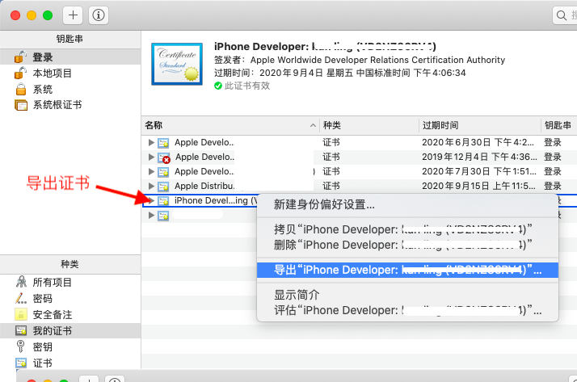Image resolution: width=577 pixels, height=382 pixels.
Task: Expand the iPhone Devel...ing certificate row
Action: coord(151,200)
